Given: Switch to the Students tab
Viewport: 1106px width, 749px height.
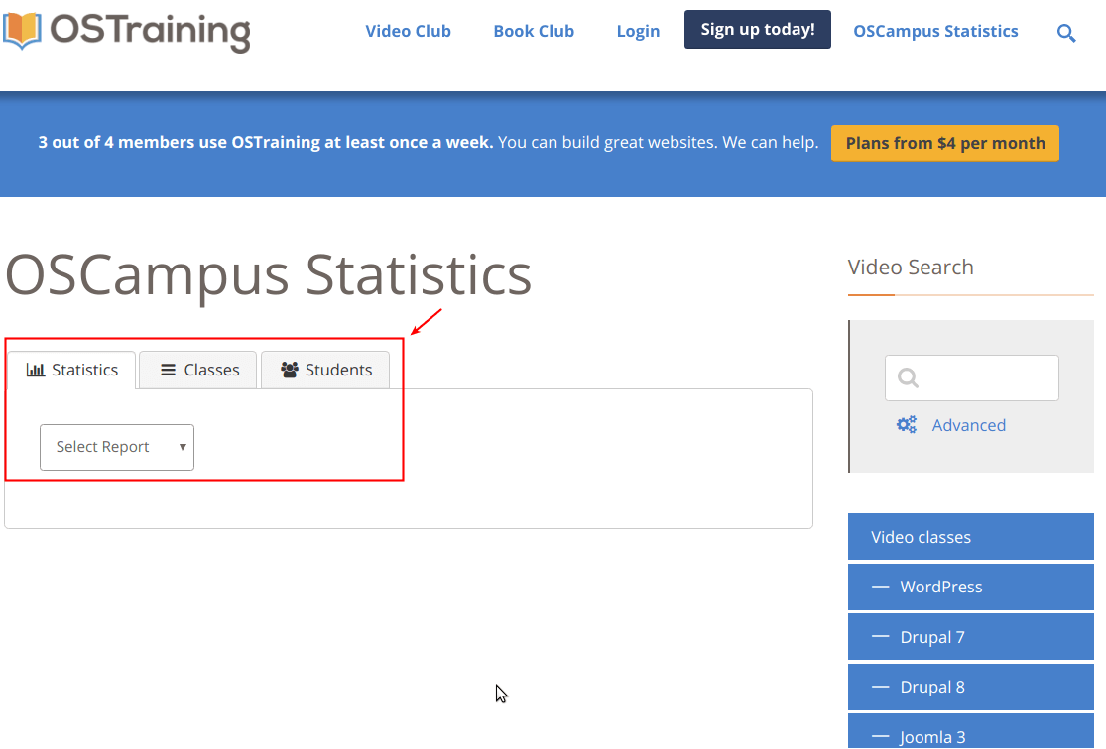Looking at the screenshot, I should [325, 370].
